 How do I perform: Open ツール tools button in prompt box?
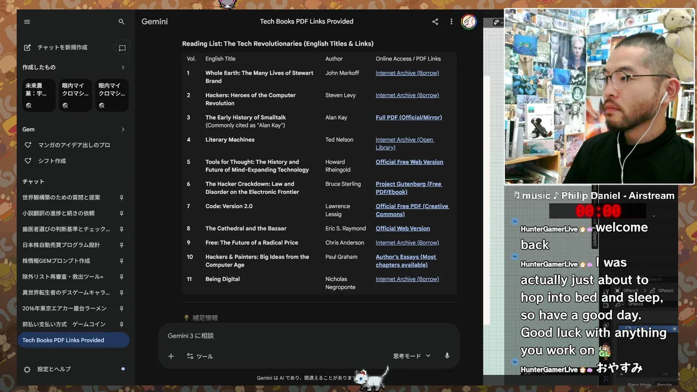tap(200, 356)
